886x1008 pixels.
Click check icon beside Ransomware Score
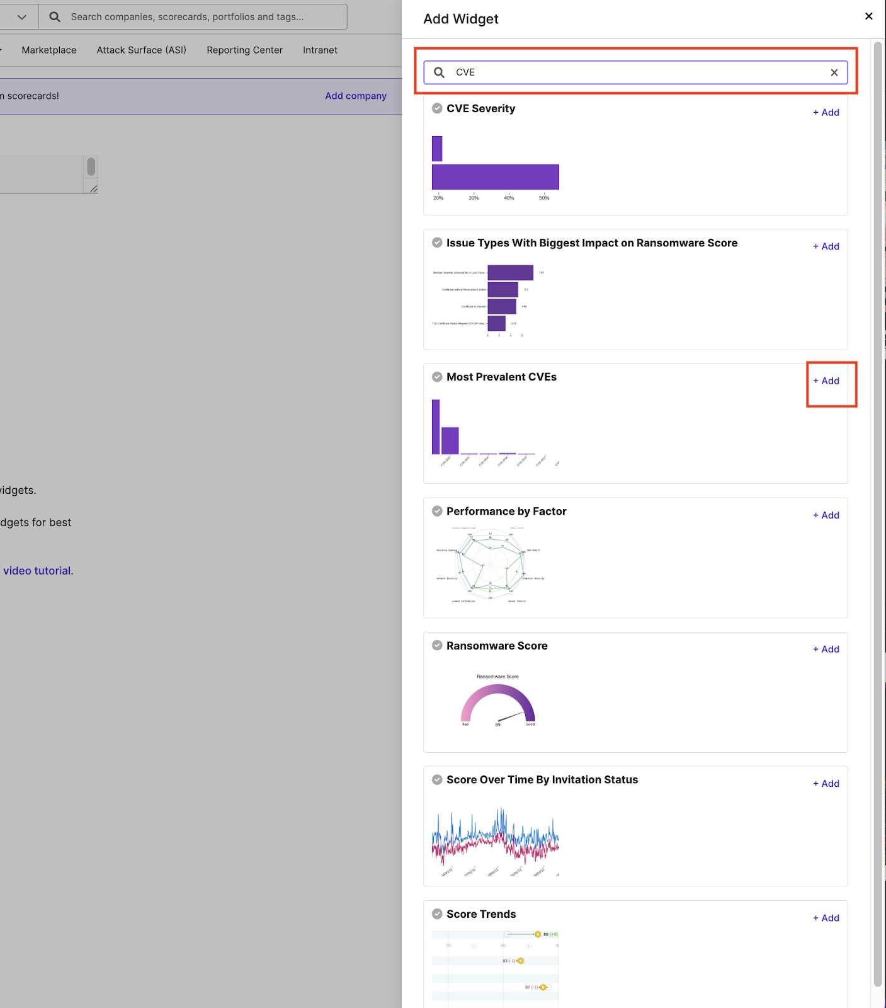[x=437, y=645]
